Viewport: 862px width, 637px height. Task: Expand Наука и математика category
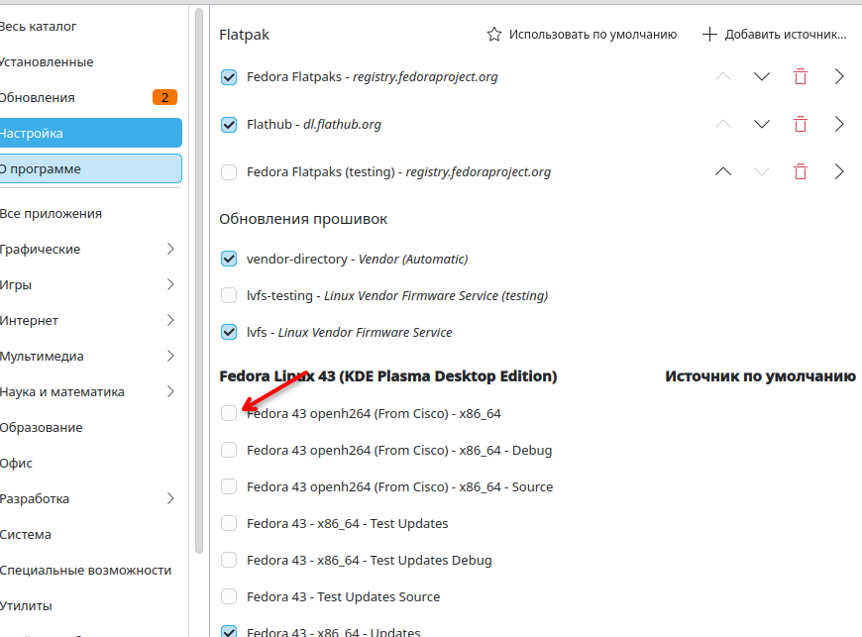(x=170, y=392)
